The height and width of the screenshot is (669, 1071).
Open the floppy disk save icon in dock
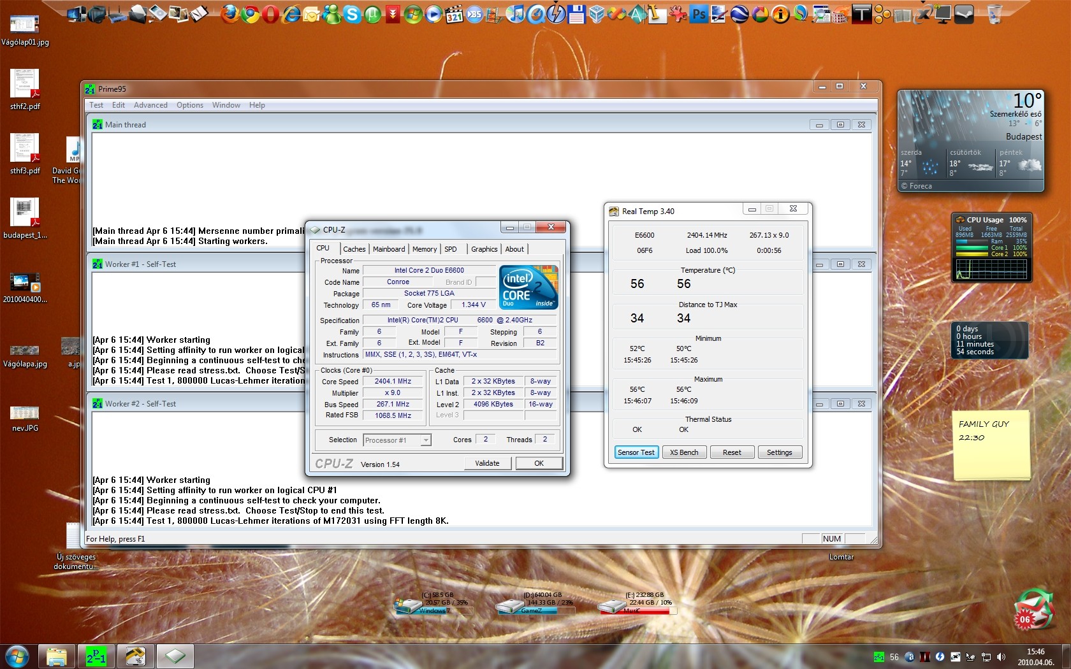tap(576, 13)
